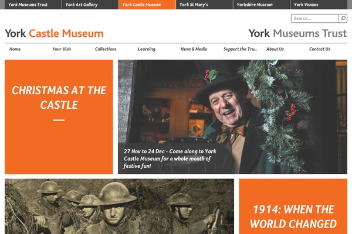
Task: Open Christmas at the Castle orange tile
Action: 59,116
